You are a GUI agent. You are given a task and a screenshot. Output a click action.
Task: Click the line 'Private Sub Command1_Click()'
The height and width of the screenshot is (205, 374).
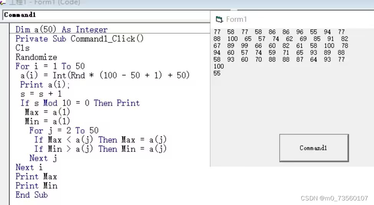coord(79,39)
